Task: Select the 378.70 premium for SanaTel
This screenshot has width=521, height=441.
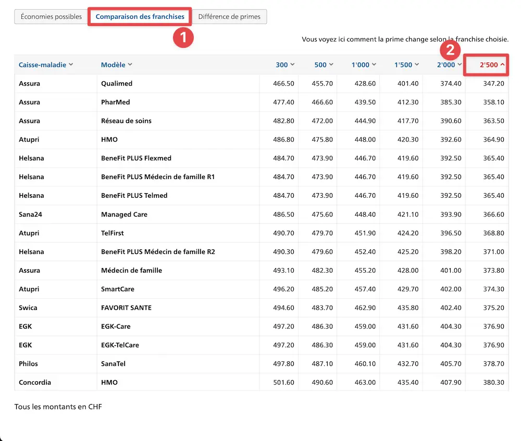Action: pyautogui.click(x=494, y=364)
